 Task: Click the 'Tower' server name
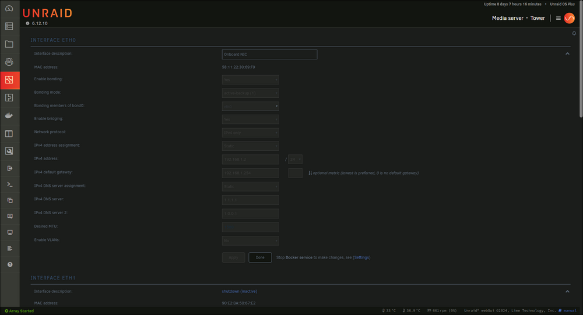click(538, 18)
